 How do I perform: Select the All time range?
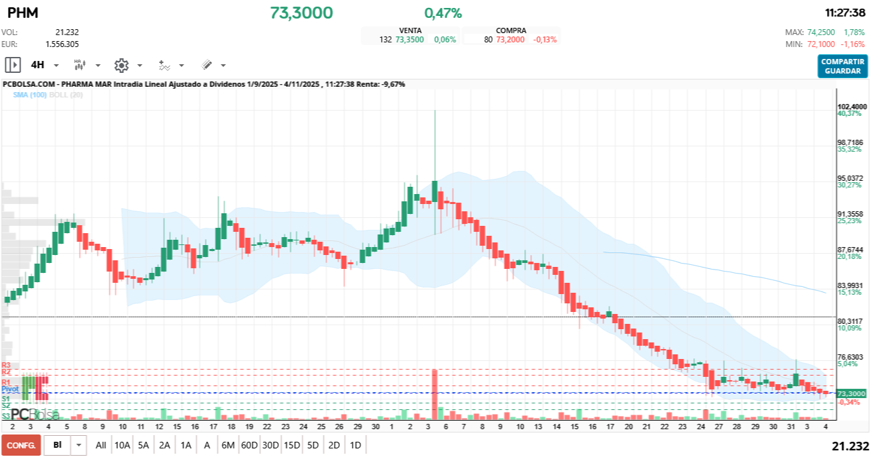101,445
